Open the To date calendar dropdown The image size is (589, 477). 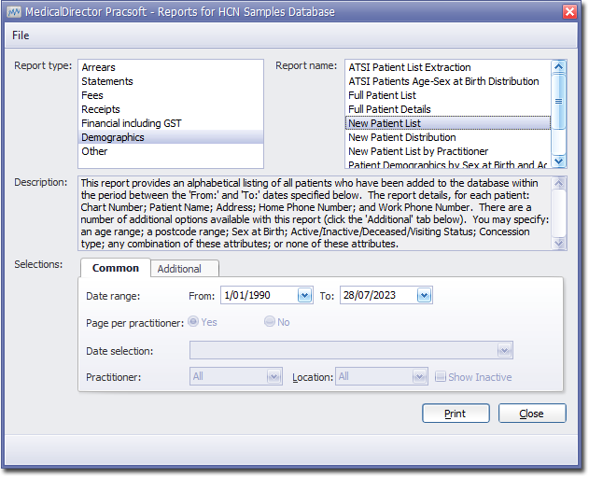click(424, 295)
